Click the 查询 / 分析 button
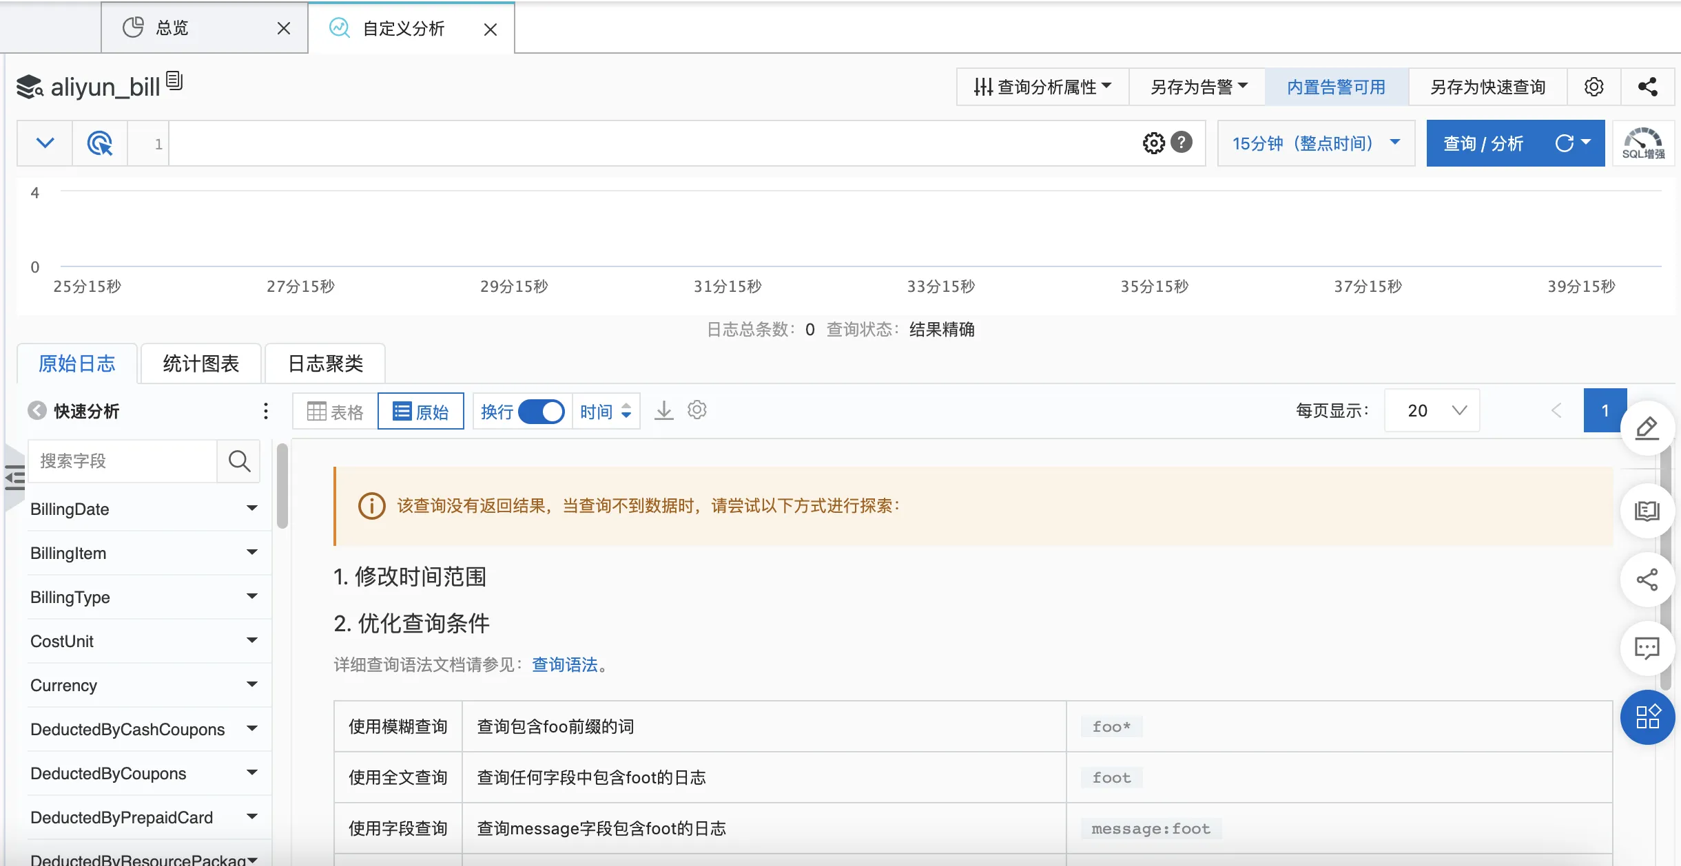Viewport: 1681px width, 866px height. click(x=1483, y=143)
